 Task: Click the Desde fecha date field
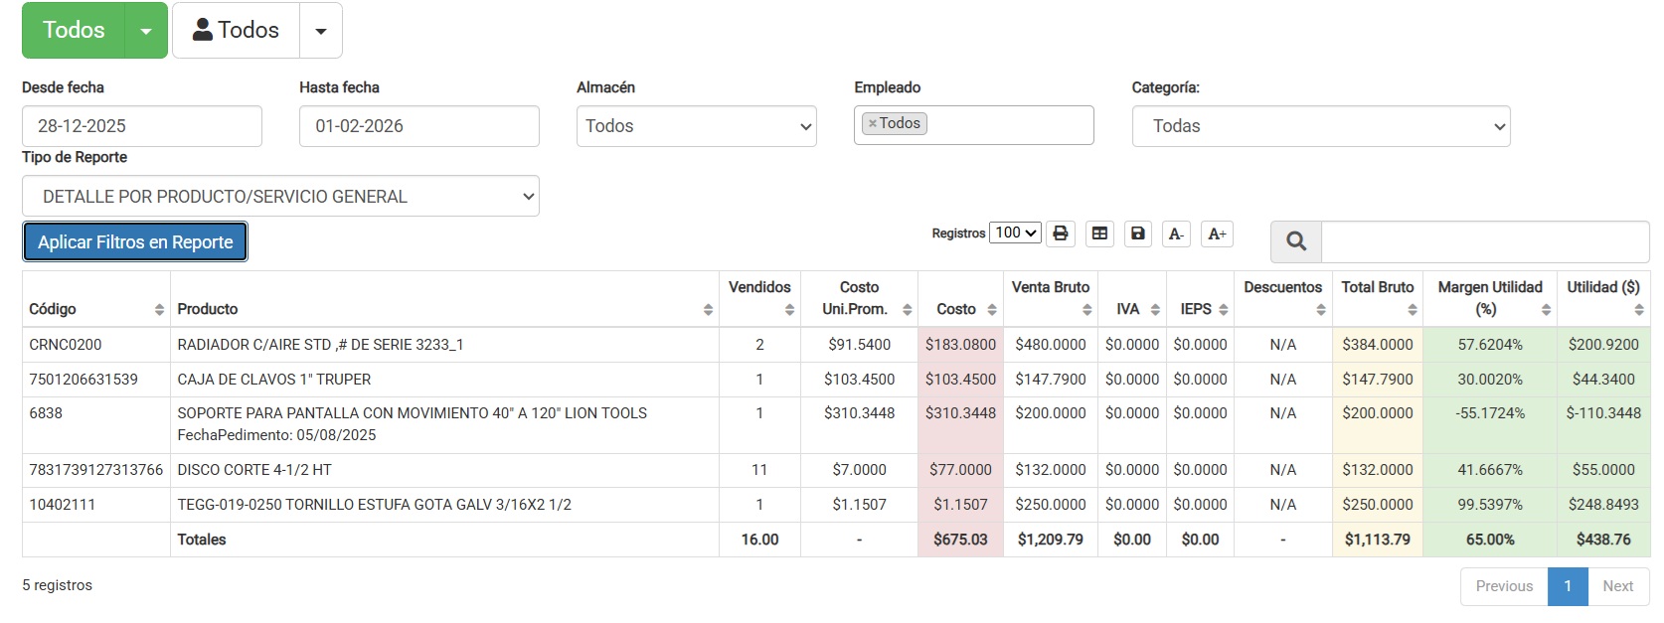click(142, 126)
